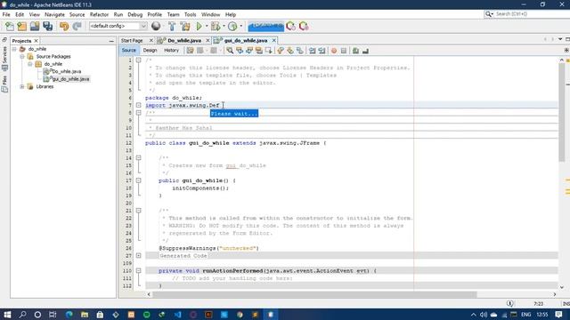Click the Toggle Rectangular Selection editor icon

click(x=269, y=51)
